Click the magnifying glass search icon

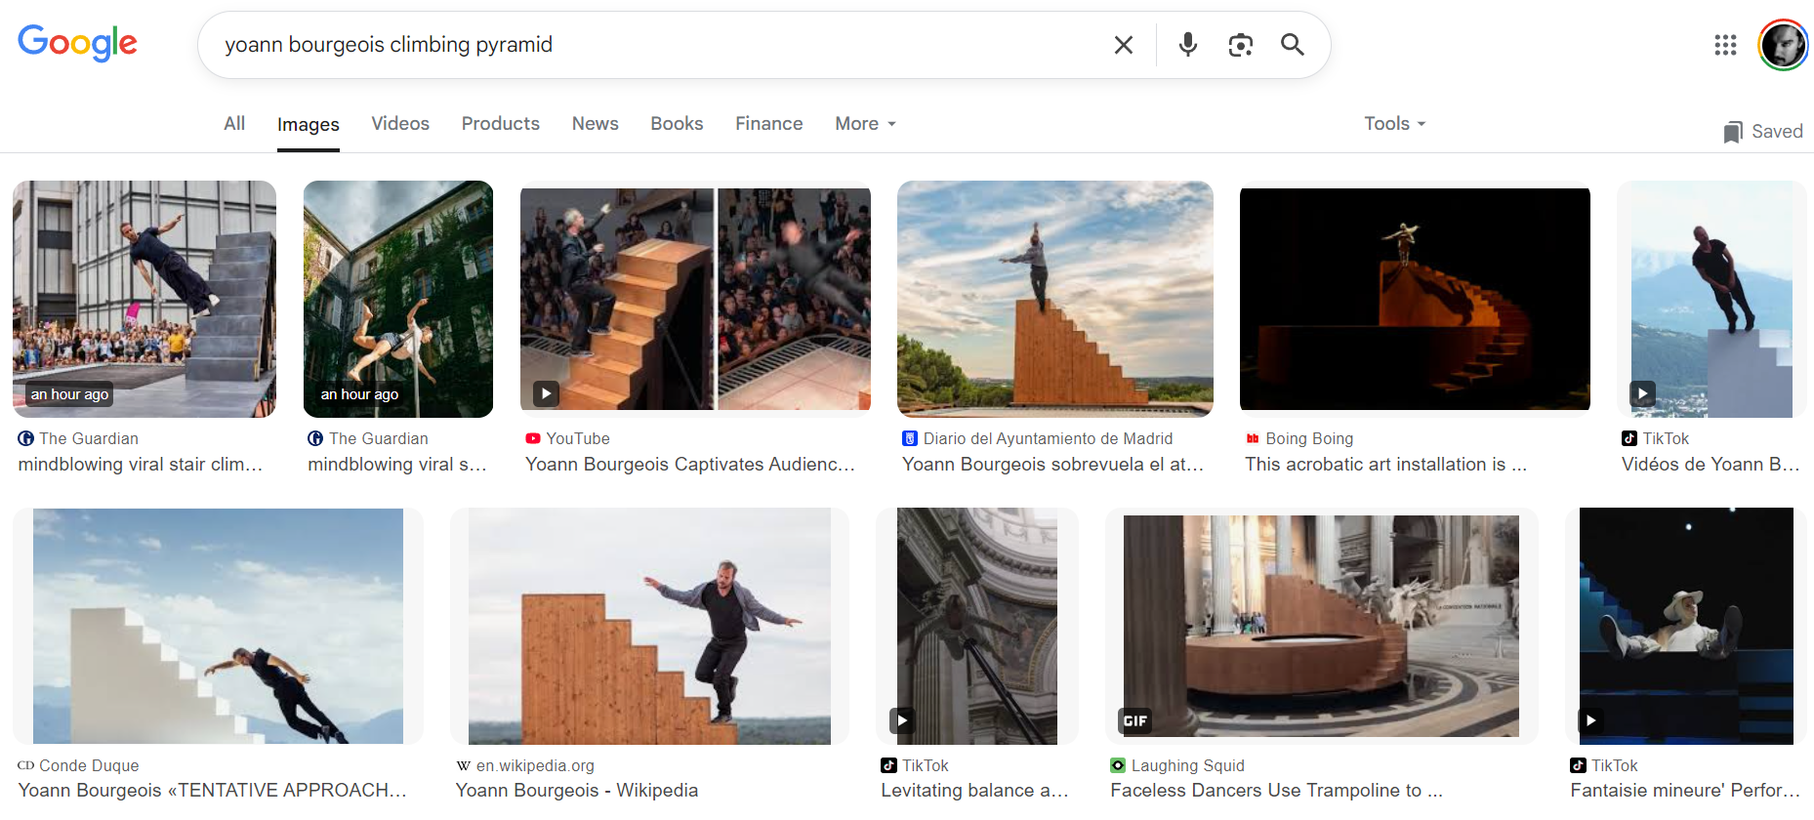pos(1292,45)
